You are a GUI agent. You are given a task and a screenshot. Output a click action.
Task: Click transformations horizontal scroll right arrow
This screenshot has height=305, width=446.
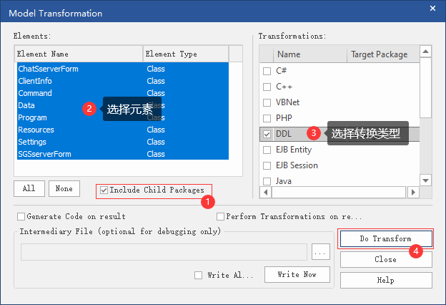(x=413, y=192)
